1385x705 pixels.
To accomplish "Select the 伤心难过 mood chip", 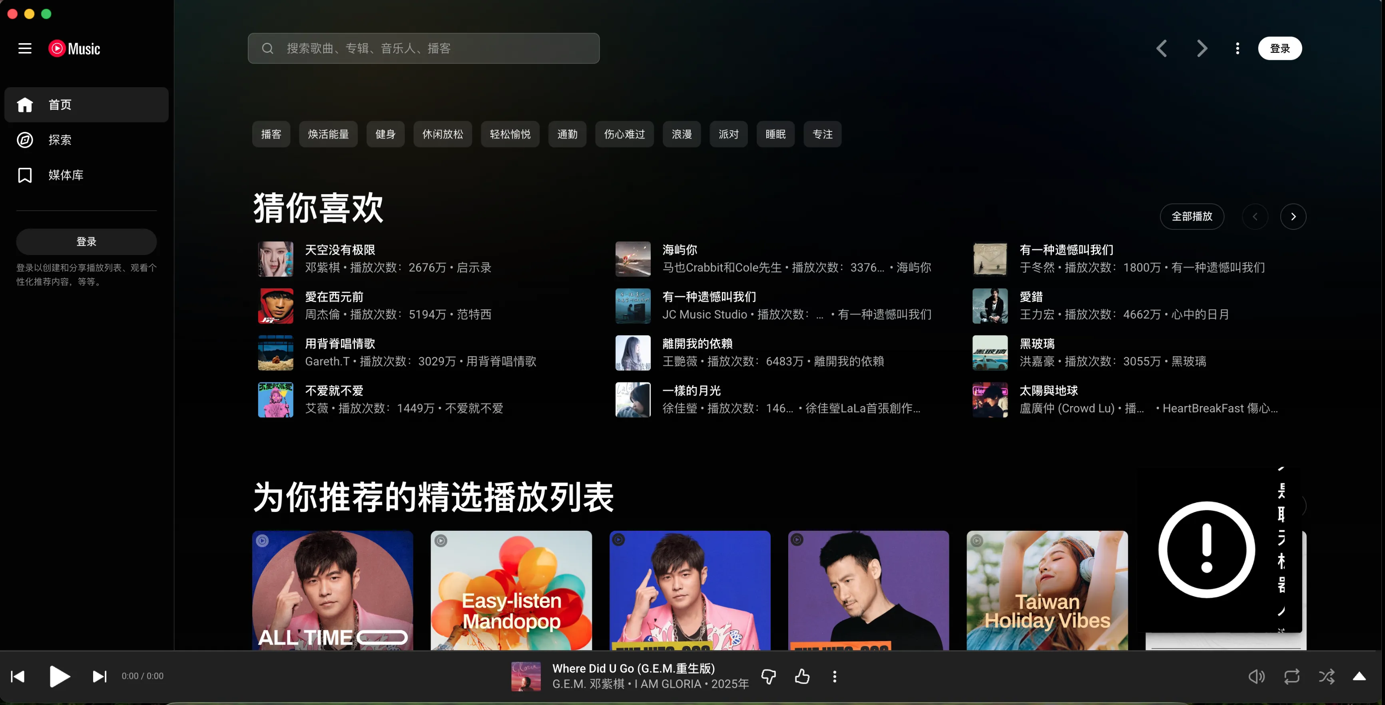I will point(624,134).
